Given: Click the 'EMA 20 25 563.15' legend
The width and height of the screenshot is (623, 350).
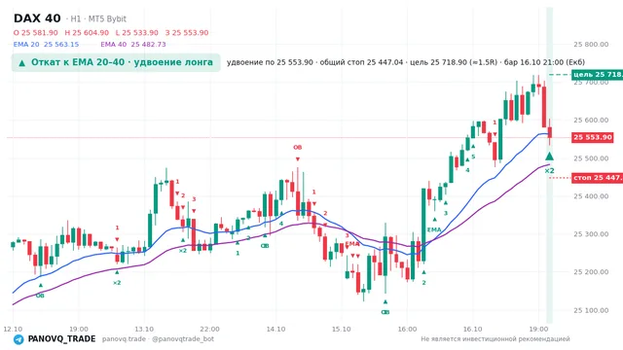Looking at the screenshot, I should (46, 44).
